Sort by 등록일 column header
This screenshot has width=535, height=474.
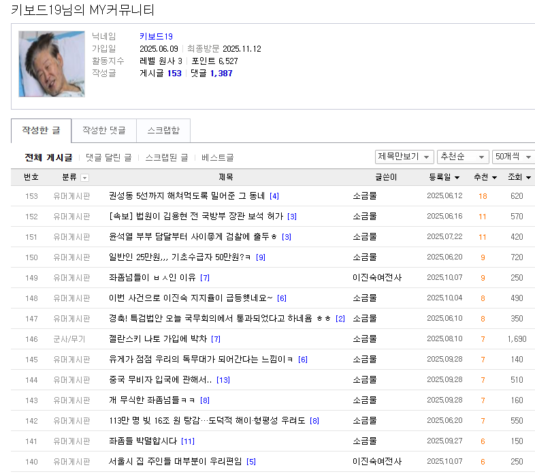click(444, 177)
